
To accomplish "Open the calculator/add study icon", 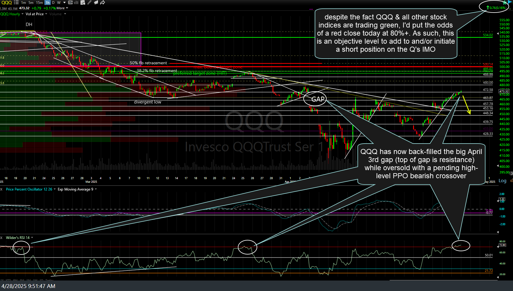I will tap(83, 2).
